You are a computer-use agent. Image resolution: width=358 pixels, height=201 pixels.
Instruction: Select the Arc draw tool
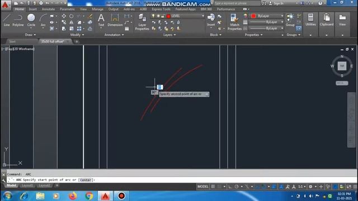click(43, 20)
